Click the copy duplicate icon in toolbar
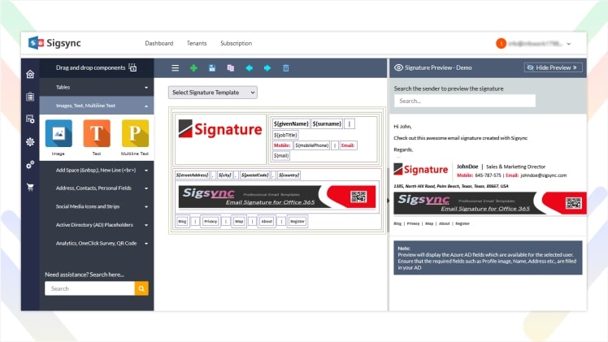The height and width of the screenshot is (342, 608). [230, 68]
